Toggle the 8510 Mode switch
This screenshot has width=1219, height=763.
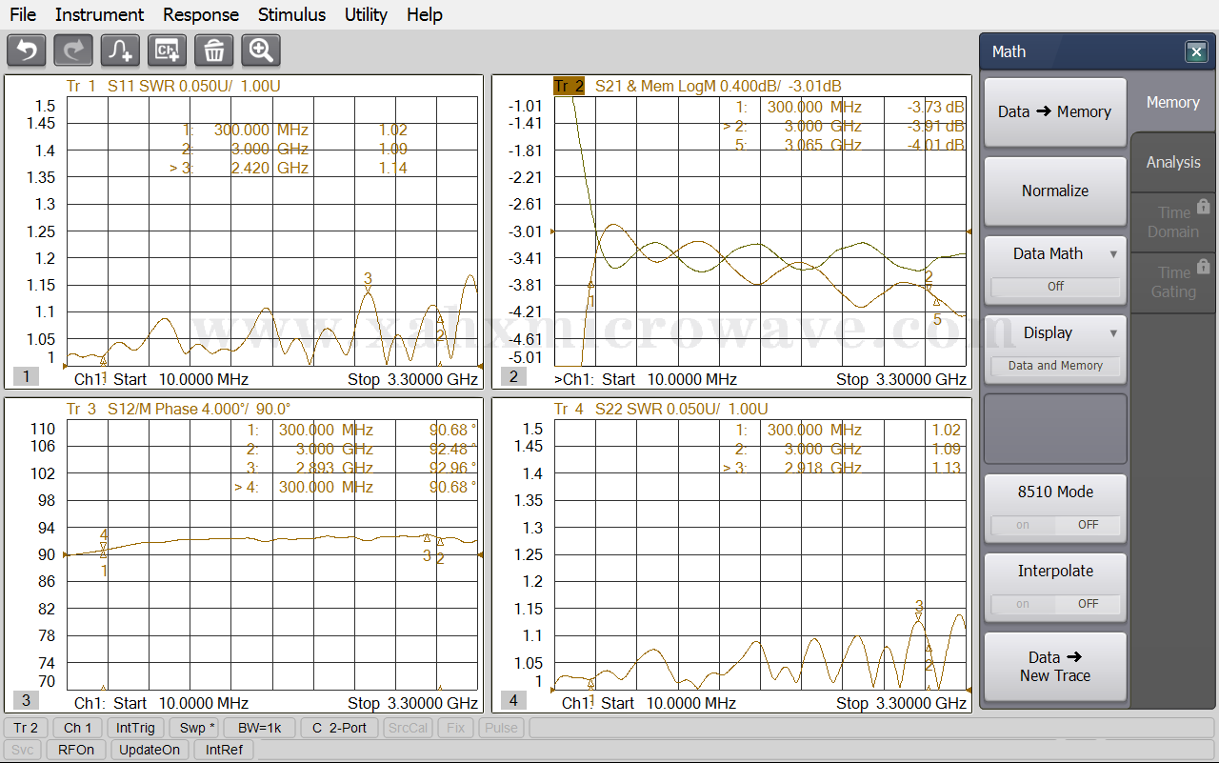[1055, 525]
